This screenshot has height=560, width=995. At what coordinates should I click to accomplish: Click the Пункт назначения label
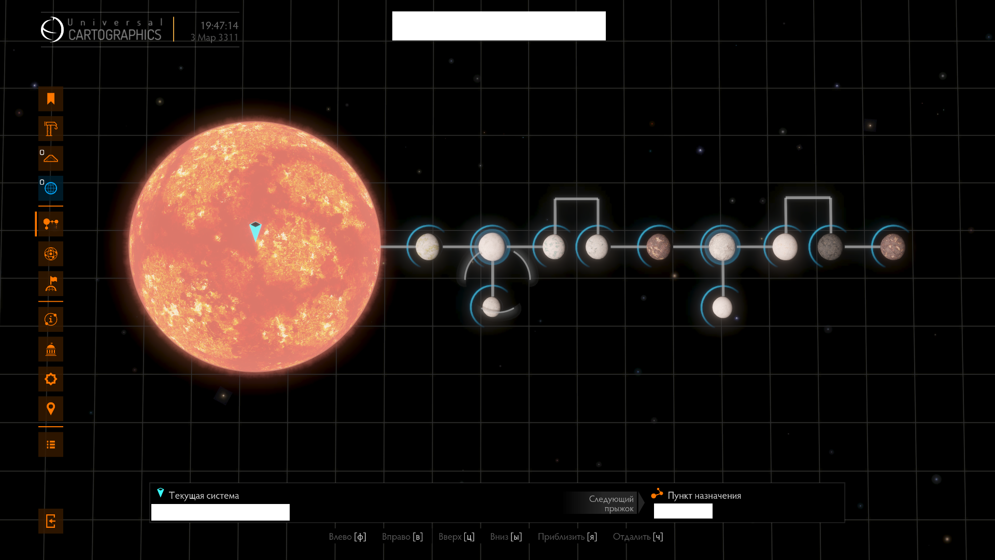704,496
